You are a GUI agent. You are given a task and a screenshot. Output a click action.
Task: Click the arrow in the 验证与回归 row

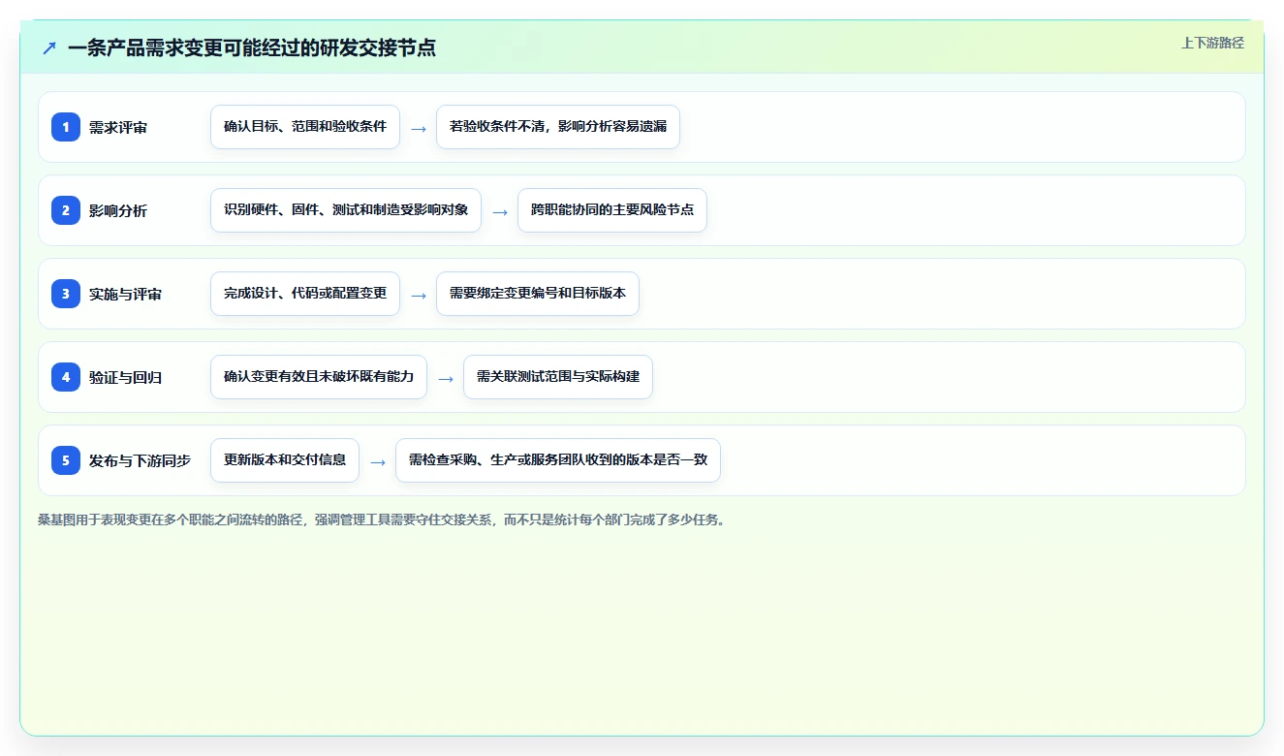coord(446,378)
